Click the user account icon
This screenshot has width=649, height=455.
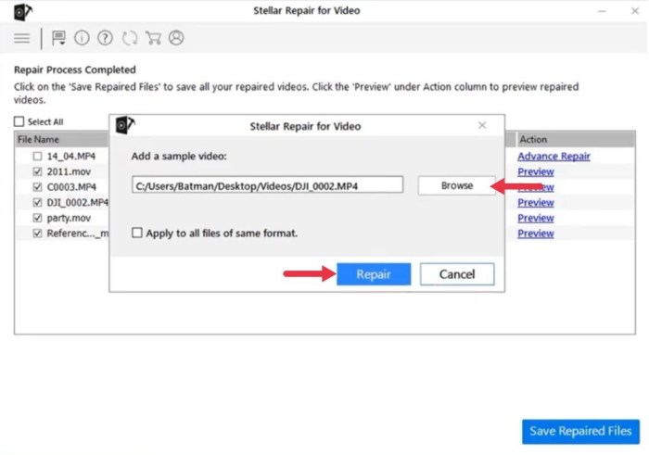click(x=176, y=38)
